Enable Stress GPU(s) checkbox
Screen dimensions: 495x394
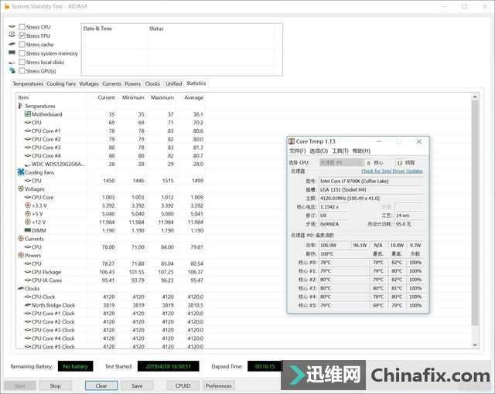pos(22,71)
